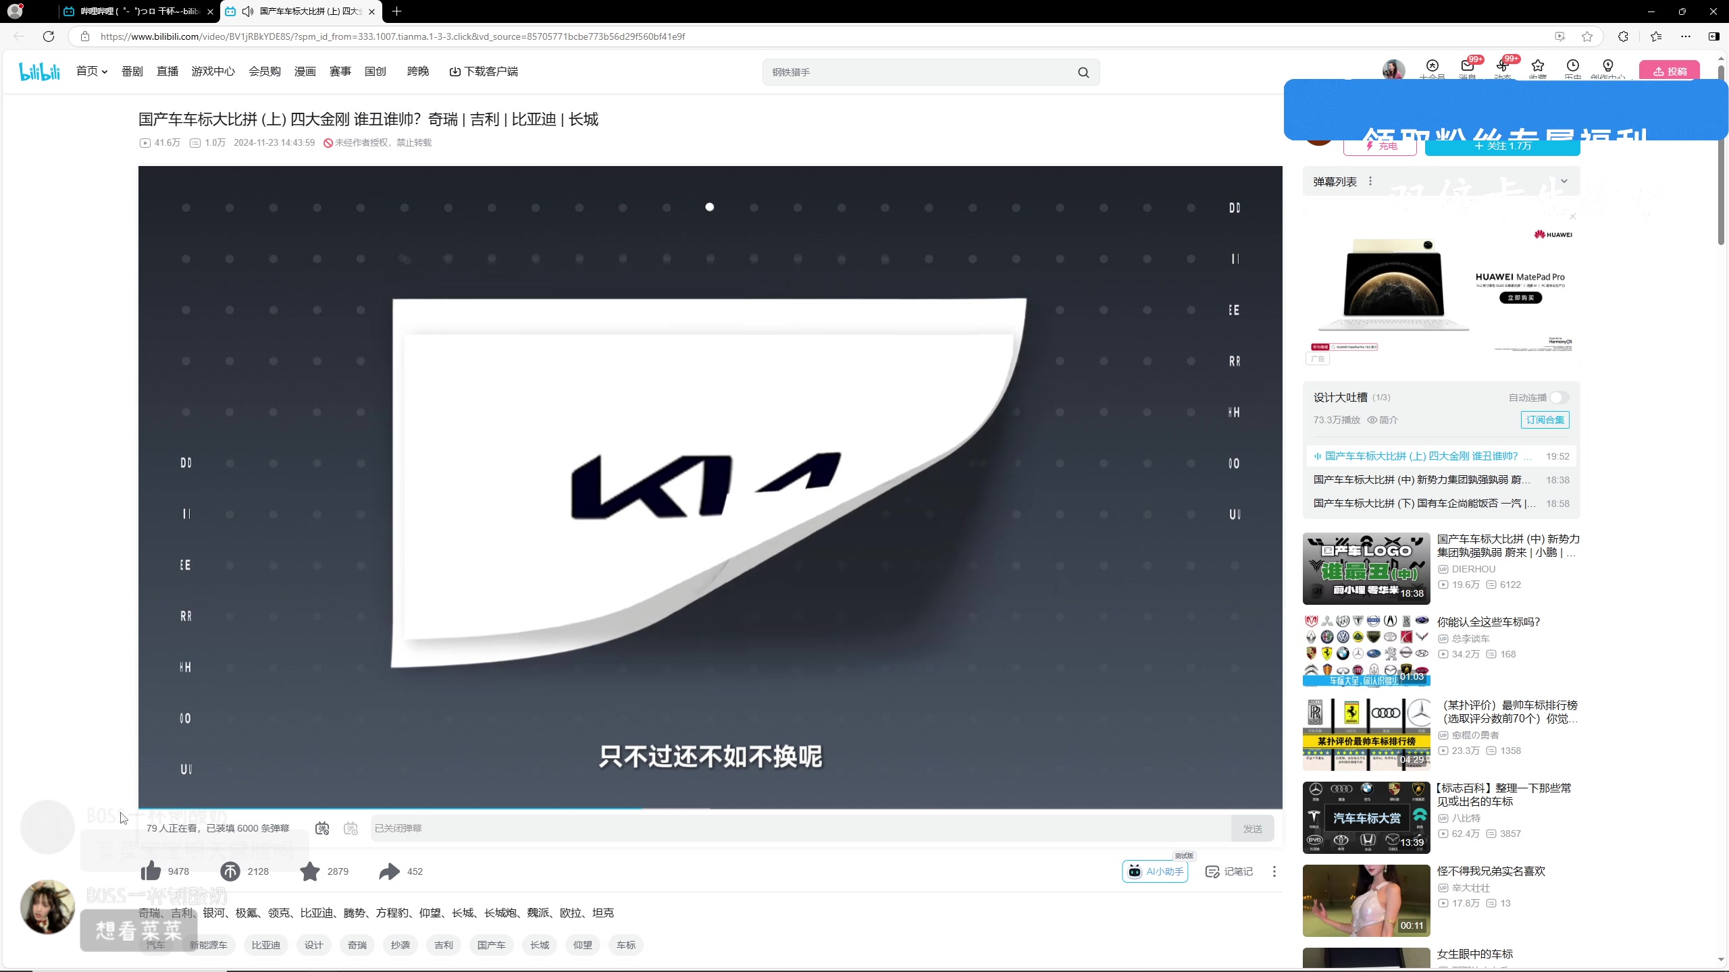Click the 抄袭 tag

401,945
